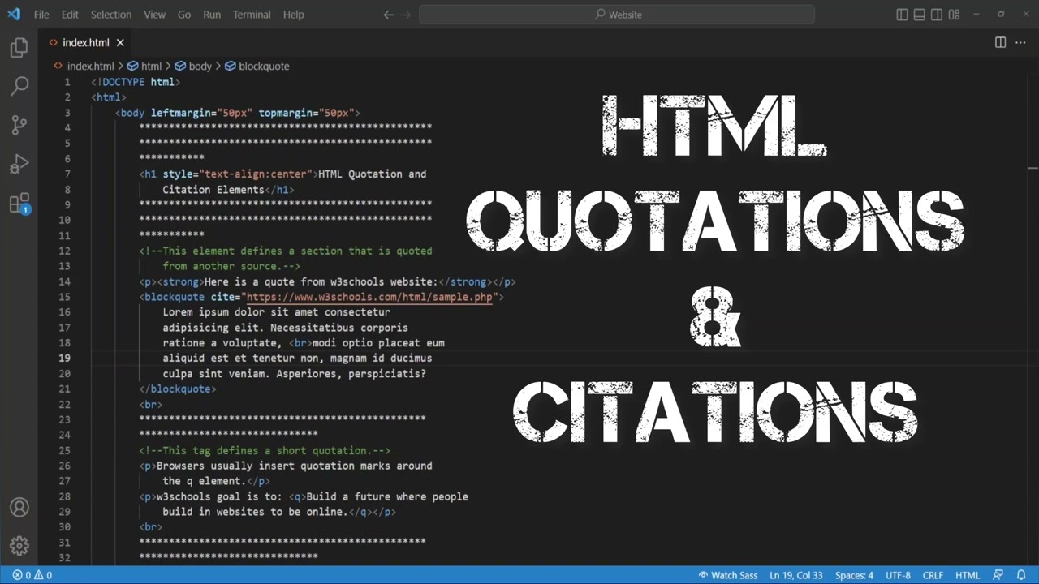Click the closing </blockquote> tag
Image resolution: width=1039 pixels, height=584 pixels.
(178, 389)
